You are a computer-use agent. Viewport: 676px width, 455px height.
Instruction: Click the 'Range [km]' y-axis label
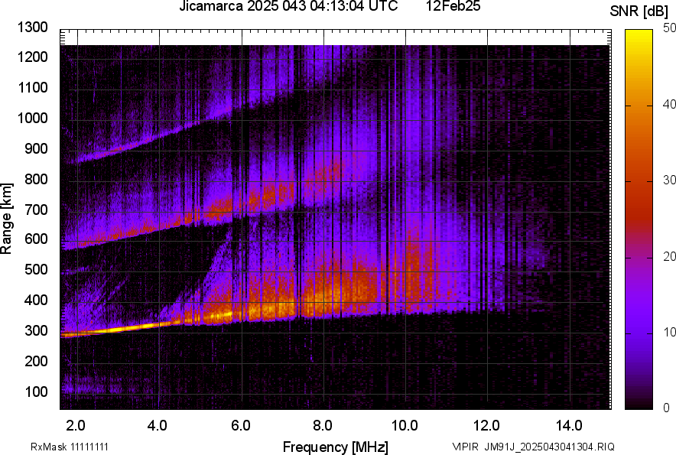tap(6, 219)
